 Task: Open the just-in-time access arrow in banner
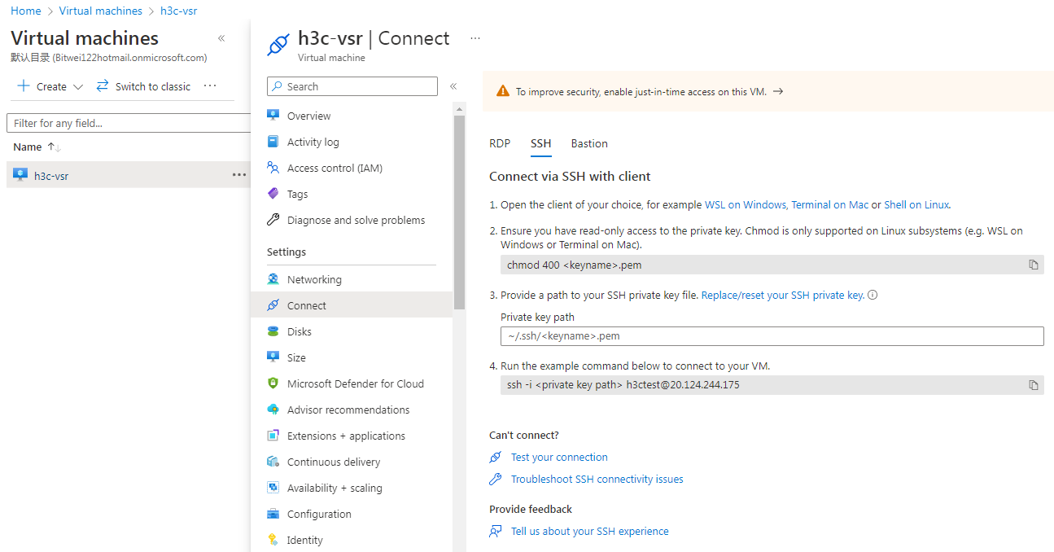click(x=778, y=92)
